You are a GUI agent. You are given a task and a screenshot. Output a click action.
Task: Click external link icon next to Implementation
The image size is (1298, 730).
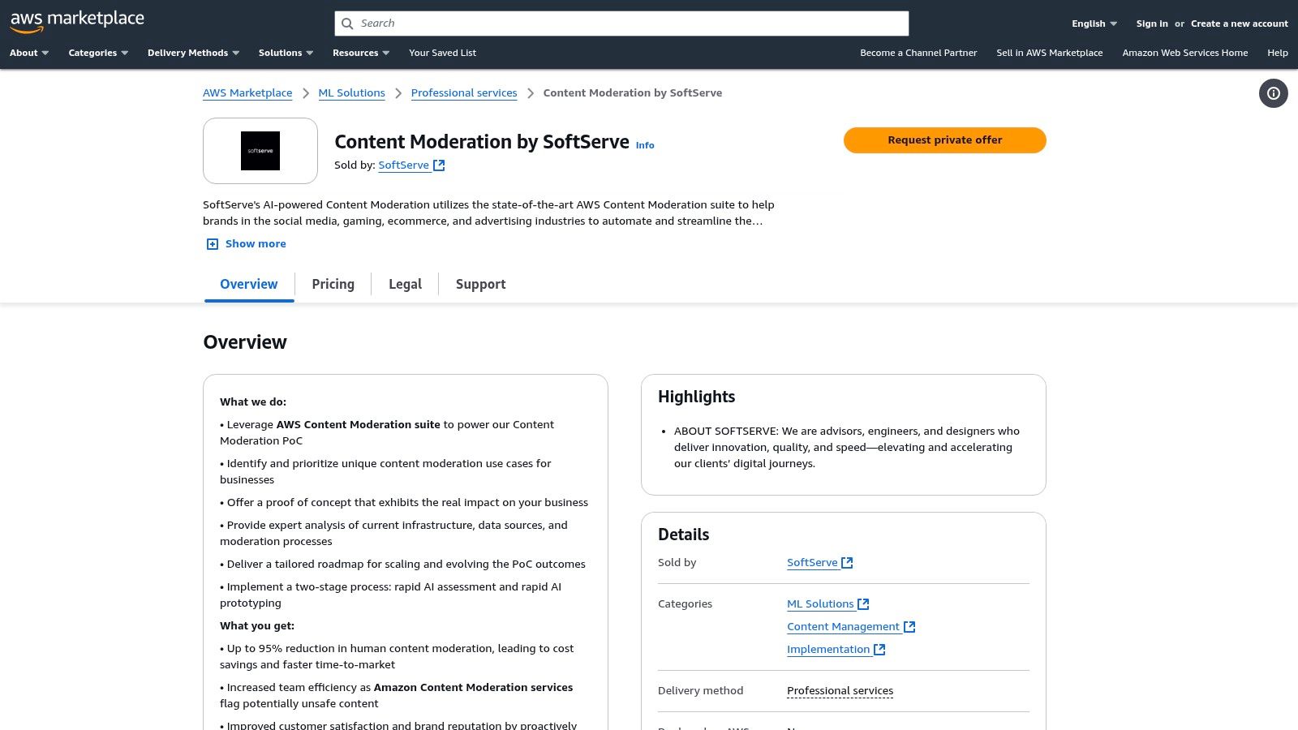coord(879,650)
